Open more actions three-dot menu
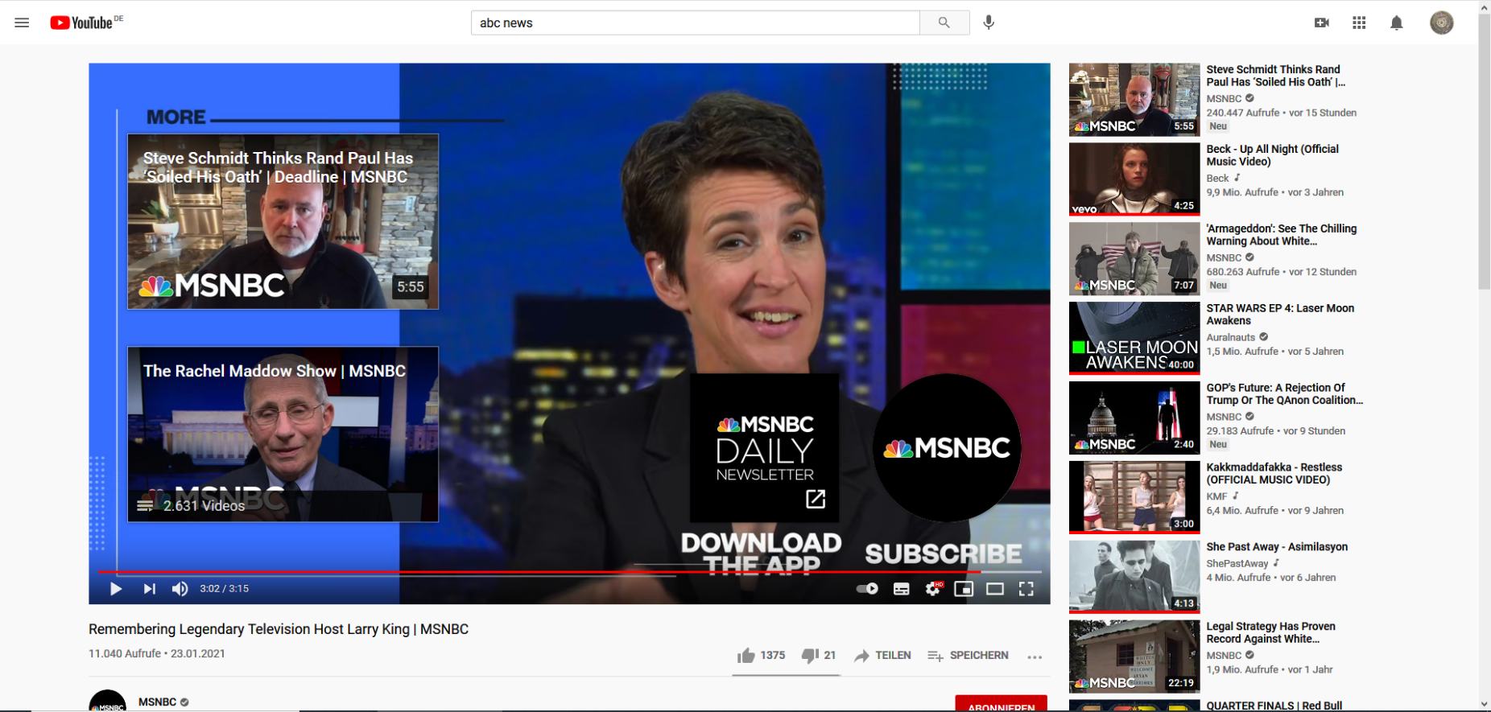Image resolution: width=1491 pixels, height=712 pixels. coord(1035,656)
